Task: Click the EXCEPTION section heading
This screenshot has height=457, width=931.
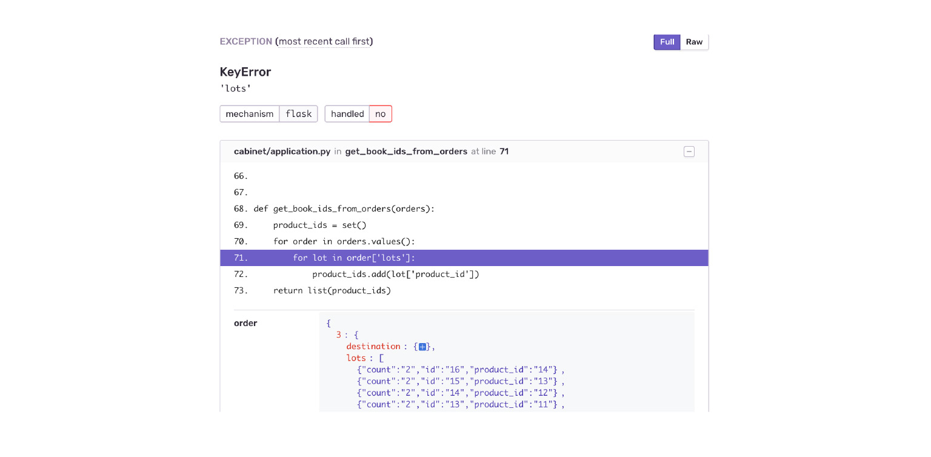Action: tap(246, 42)
